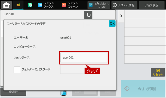
Task: Click the dialog title フォルダー名/パスワードの変更
Action: click(26, 24)
